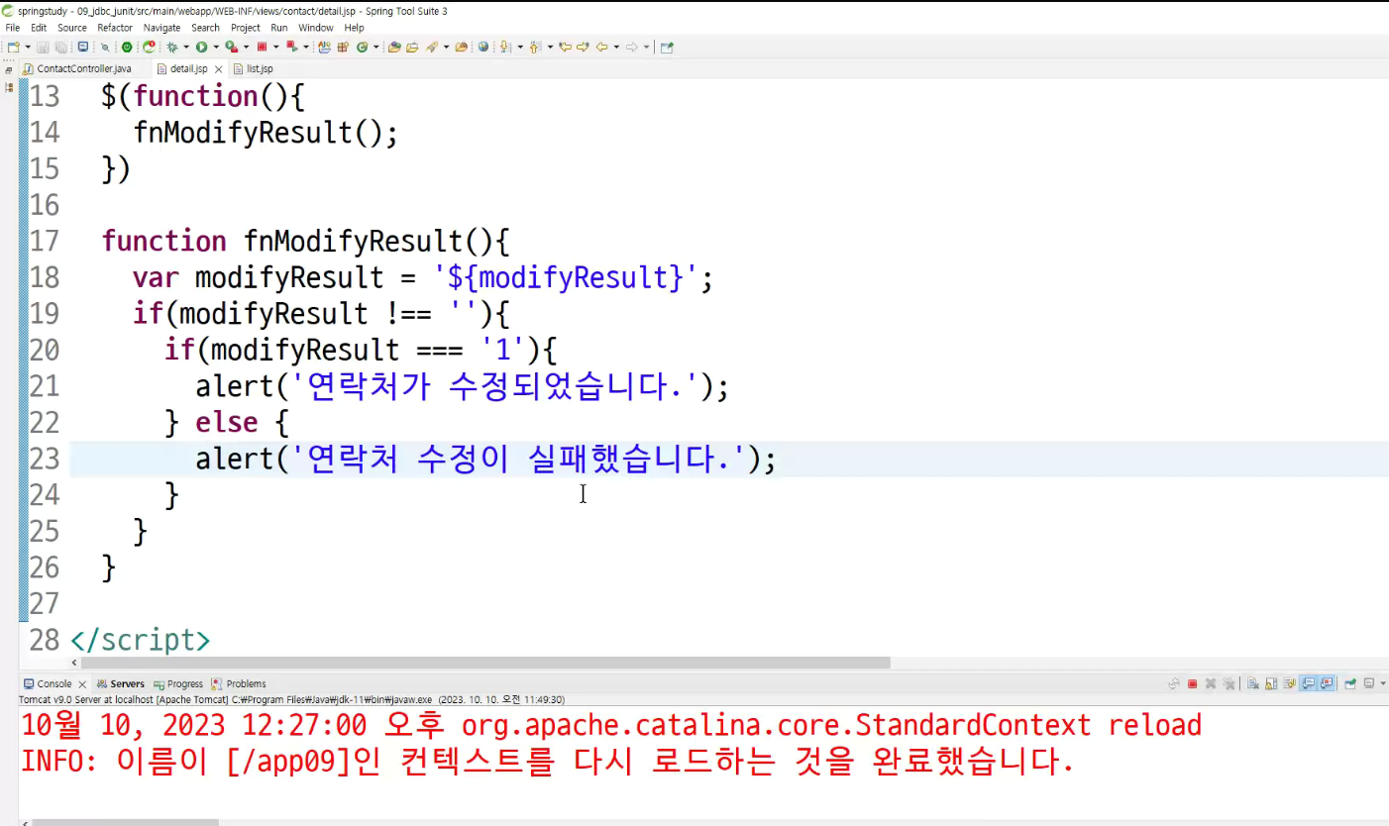
Task: Open the Navigate menu
Action: click(x=162, y=28)
